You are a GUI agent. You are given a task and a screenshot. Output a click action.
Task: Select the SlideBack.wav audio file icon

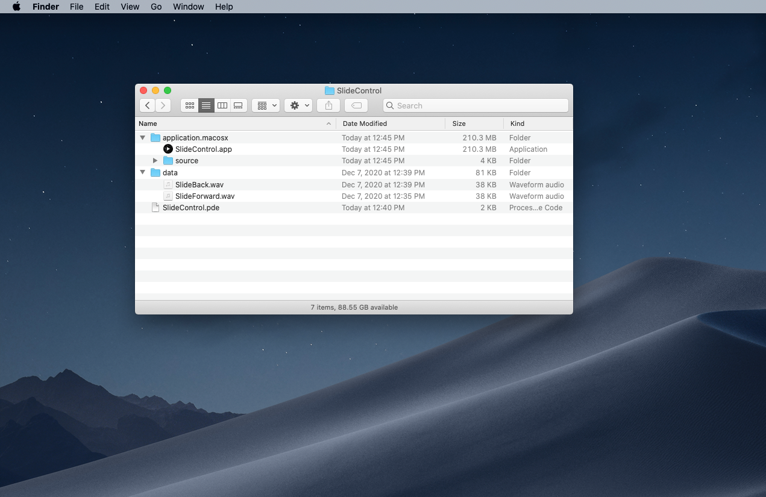tap(168, 184)
